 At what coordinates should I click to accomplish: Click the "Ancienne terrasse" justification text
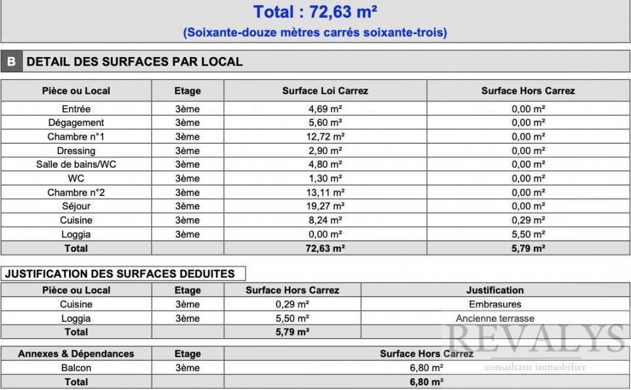[x=495, y=319]
